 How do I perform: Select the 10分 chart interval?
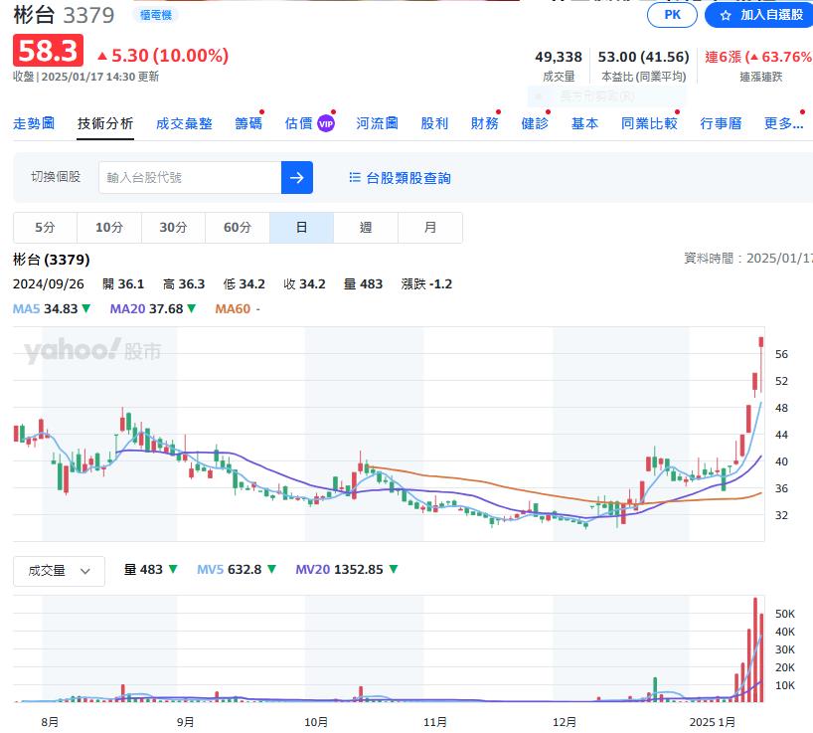point(109,227)
